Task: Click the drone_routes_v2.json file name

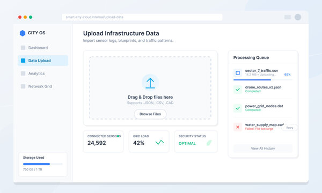Action: point(263,87)
